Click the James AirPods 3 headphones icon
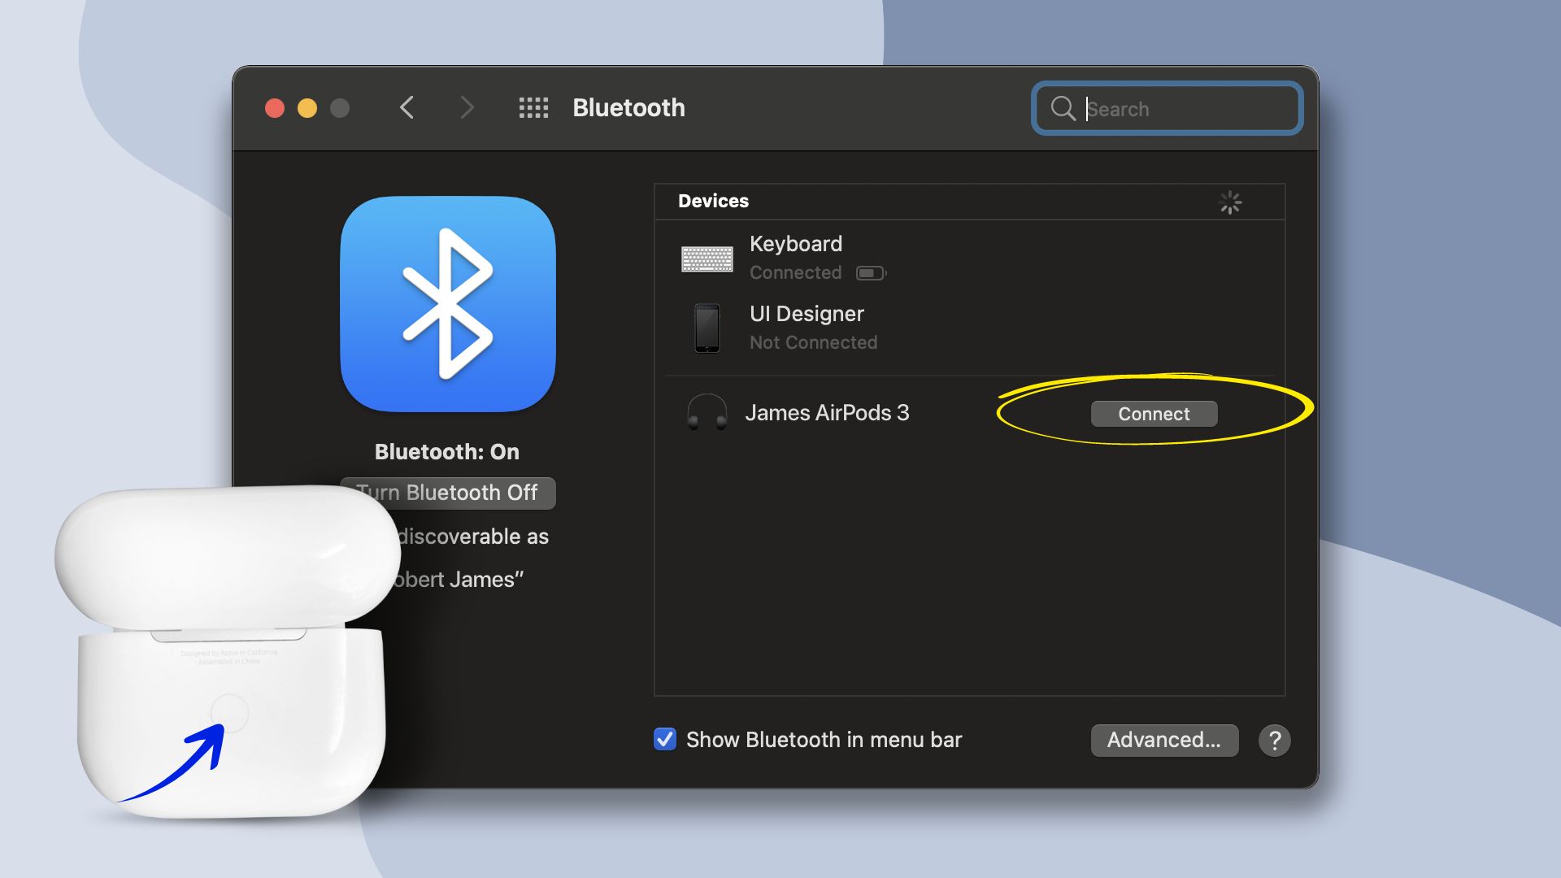This screenshot has height=878, width=1561. pos(707,413)
